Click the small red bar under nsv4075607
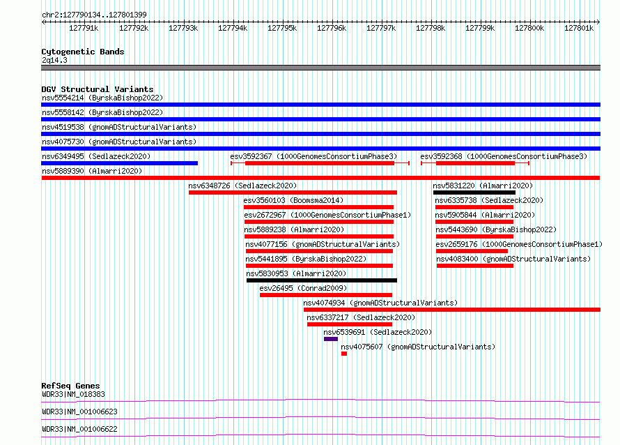 point(344,354)
